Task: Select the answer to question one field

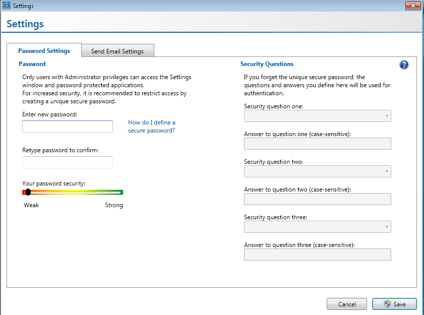Action: tap(317, 144)
